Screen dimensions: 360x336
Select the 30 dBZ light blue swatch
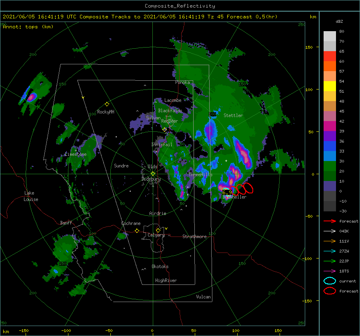tap(330, 156)
